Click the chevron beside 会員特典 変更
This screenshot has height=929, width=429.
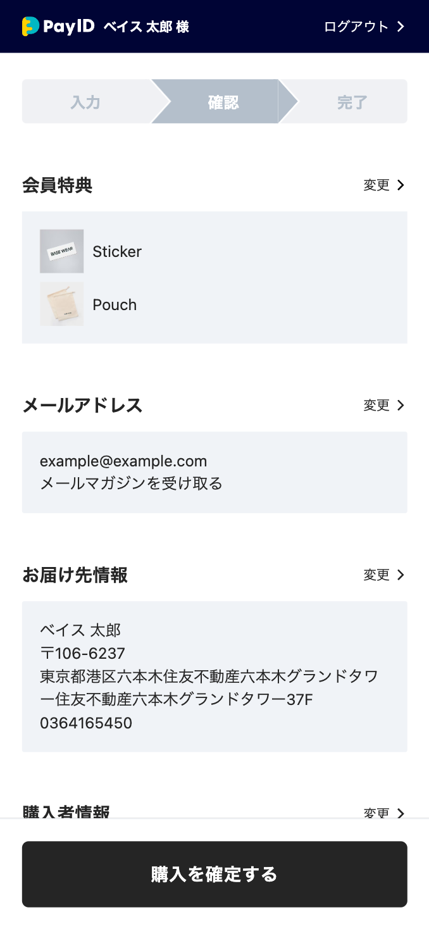pyautogui.click(x=400, y=185)
